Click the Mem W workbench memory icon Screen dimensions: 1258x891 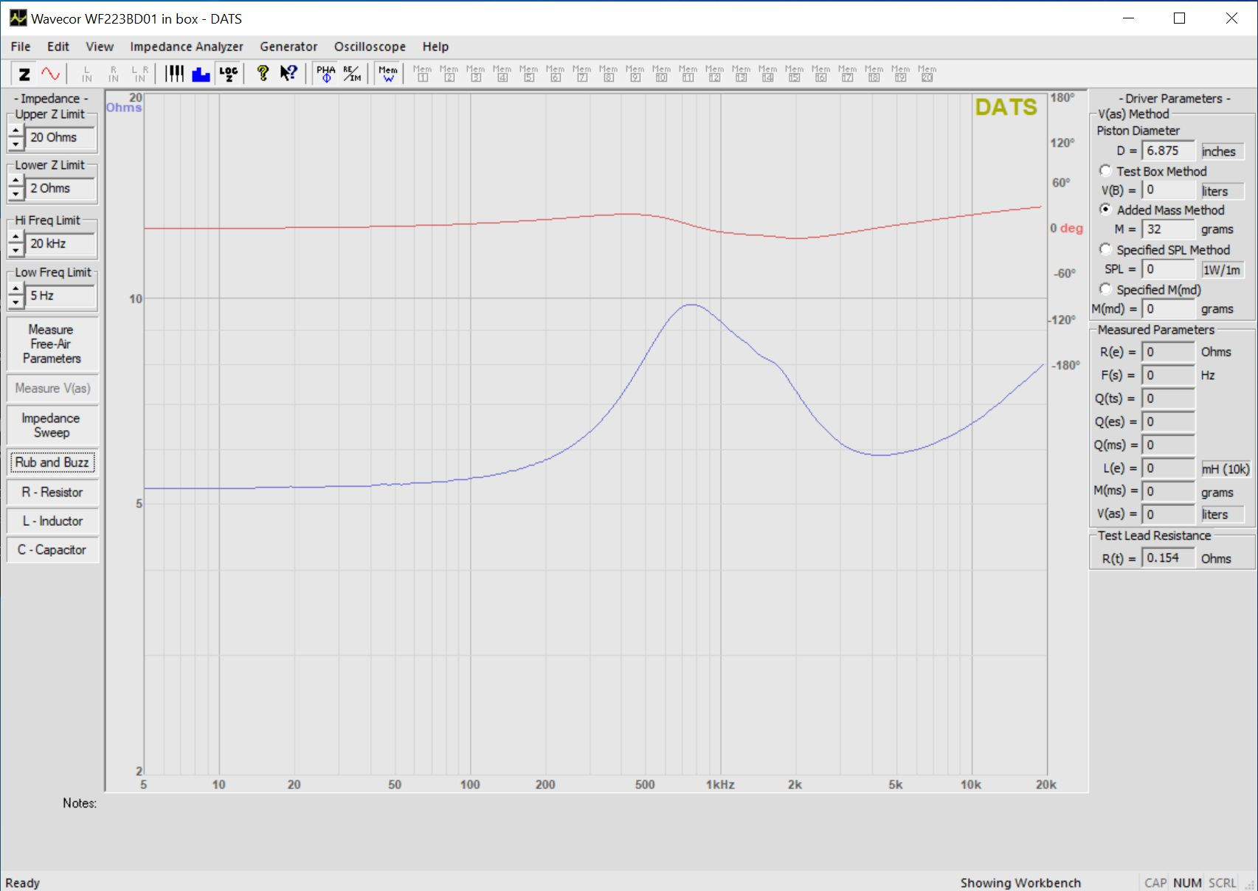[388, 74]
